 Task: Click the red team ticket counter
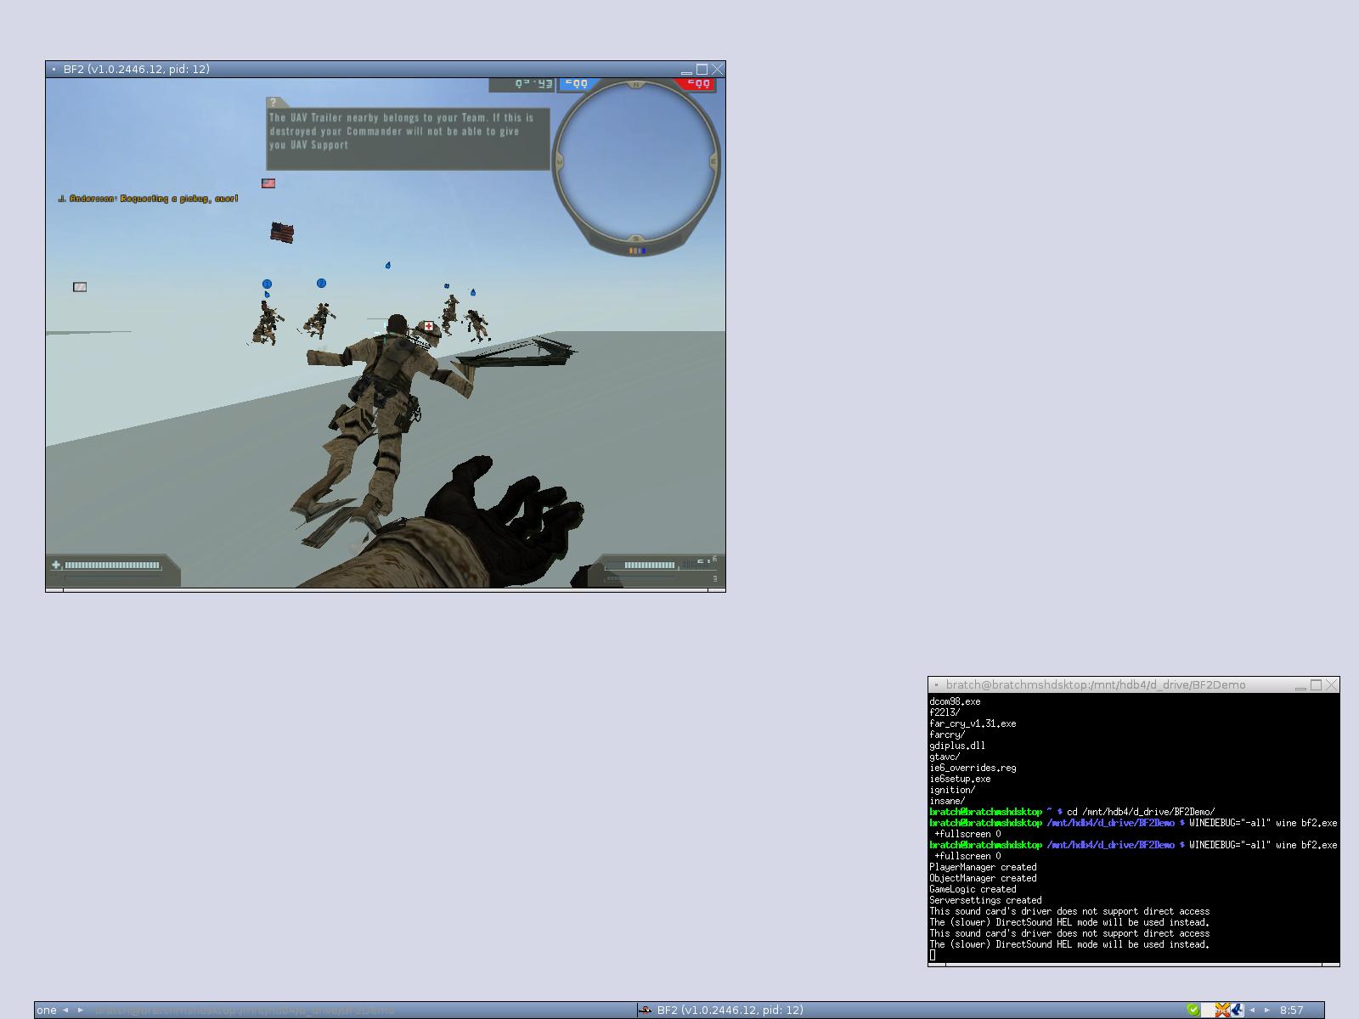[x=697, y=84]
